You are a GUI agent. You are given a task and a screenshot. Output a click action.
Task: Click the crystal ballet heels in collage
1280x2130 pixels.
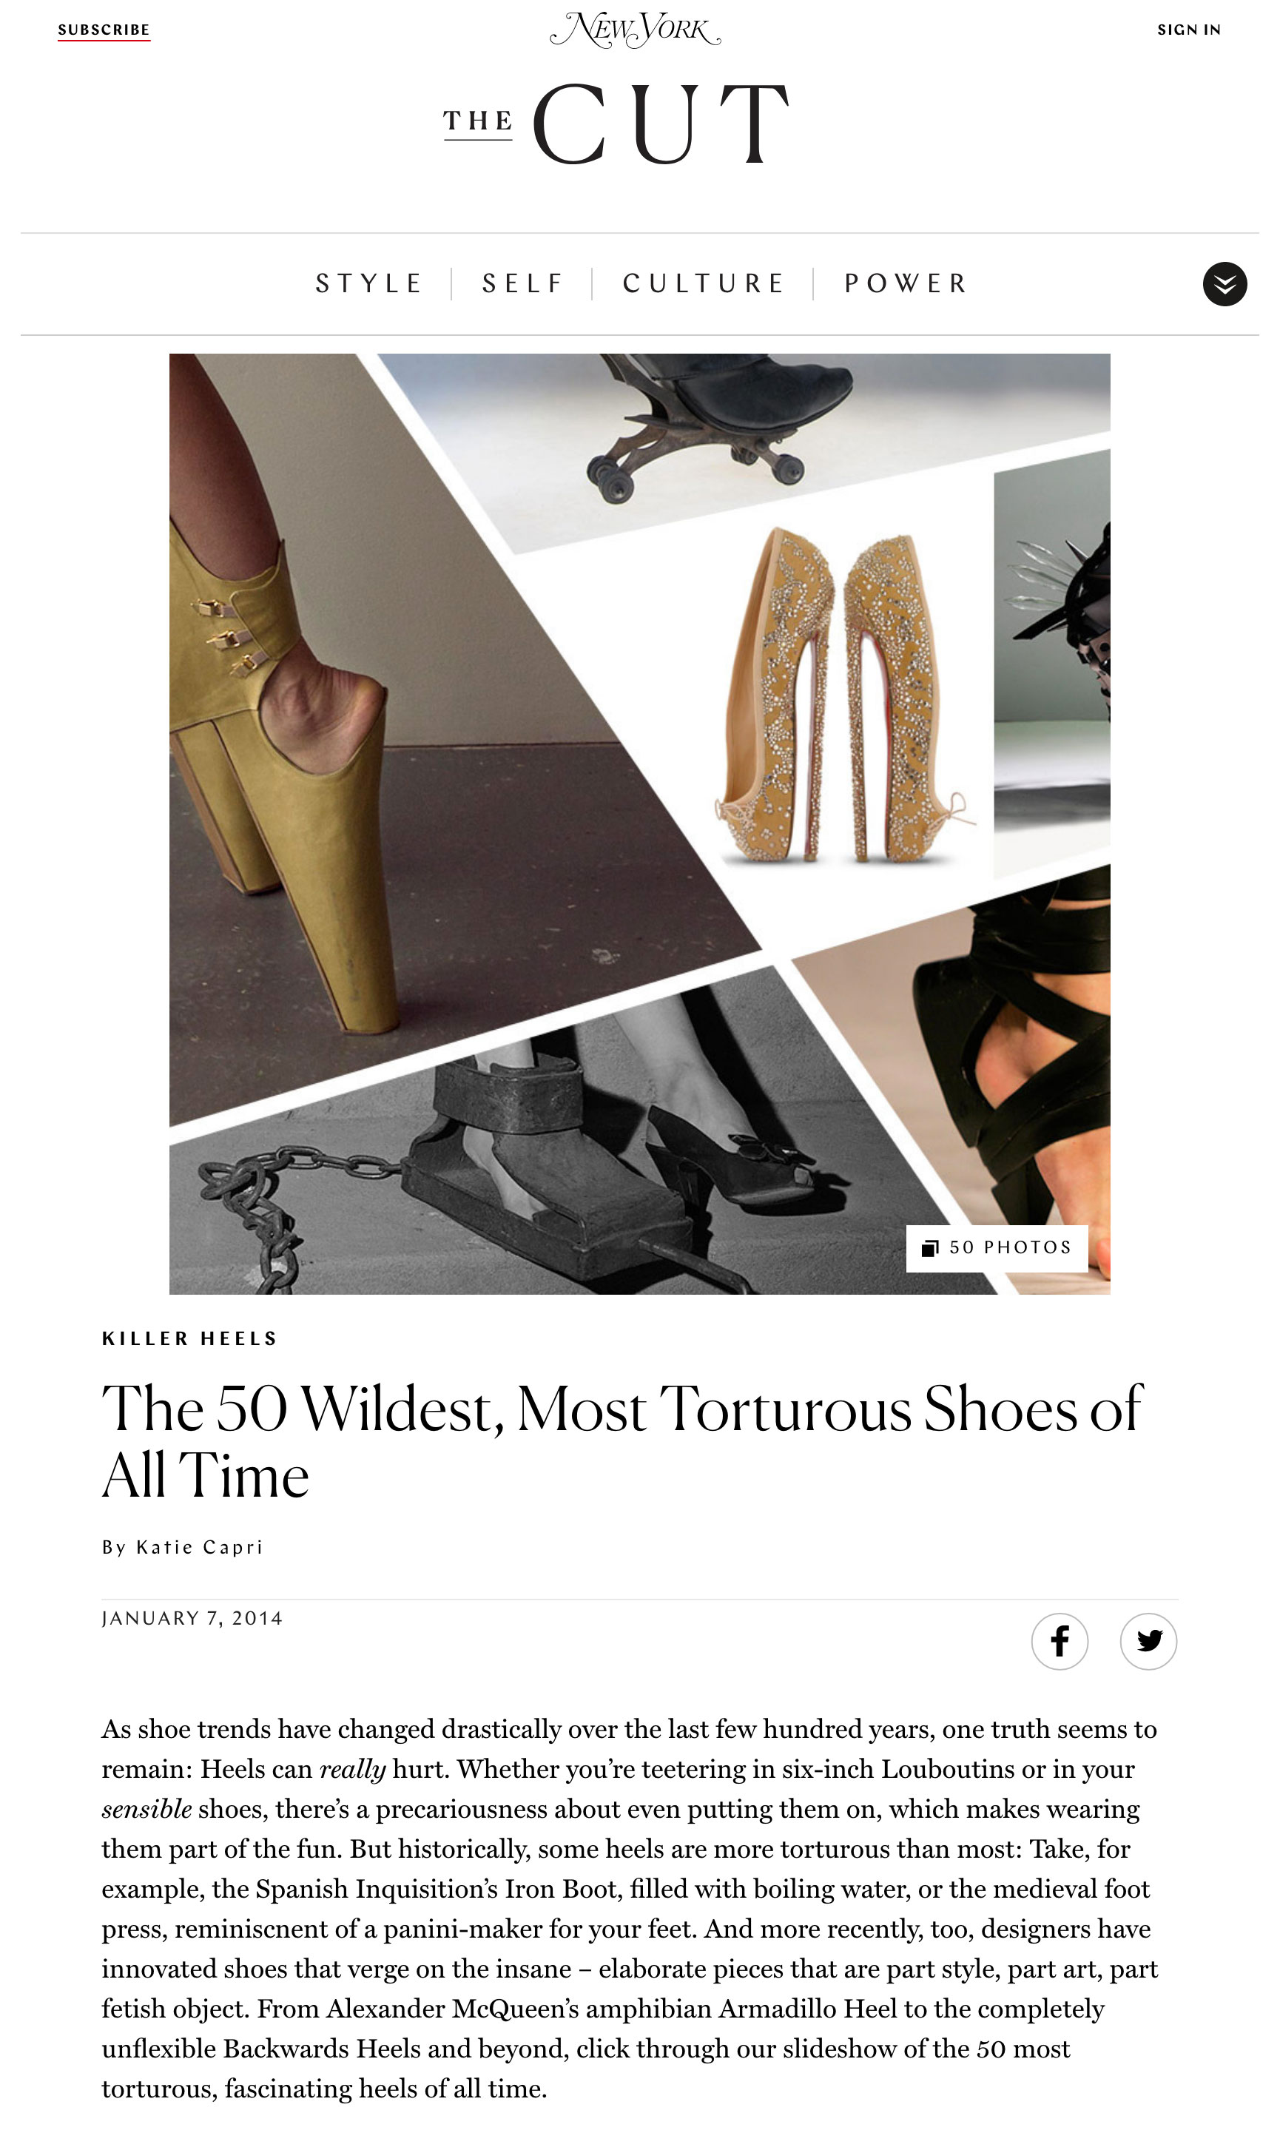point(843,695)
